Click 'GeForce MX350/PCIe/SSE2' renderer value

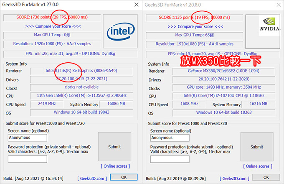pyautogui.click(x=224, y=71)
